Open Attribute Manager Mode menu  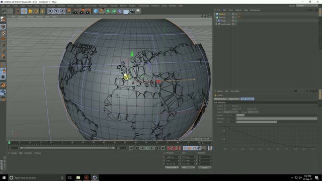coord(220,91)
